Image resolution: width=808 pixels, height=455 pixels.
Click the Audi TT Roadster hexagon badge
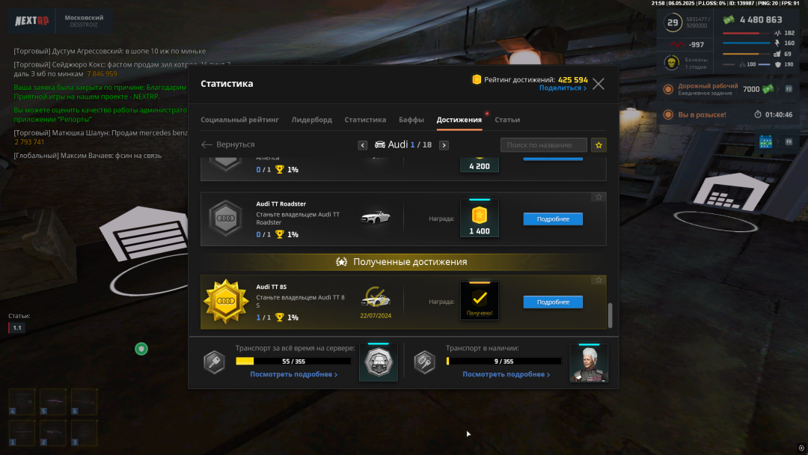click(x=226, y=219)
